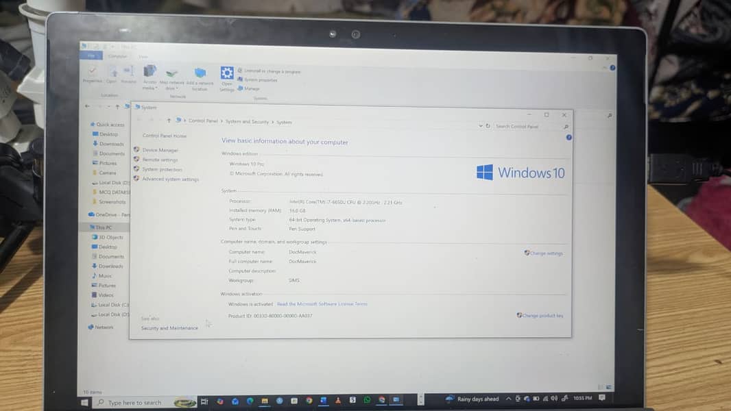Open VLC cone icon on the taskbar
731x411 pixels.
pyautogui.click(x=338, y=400)
